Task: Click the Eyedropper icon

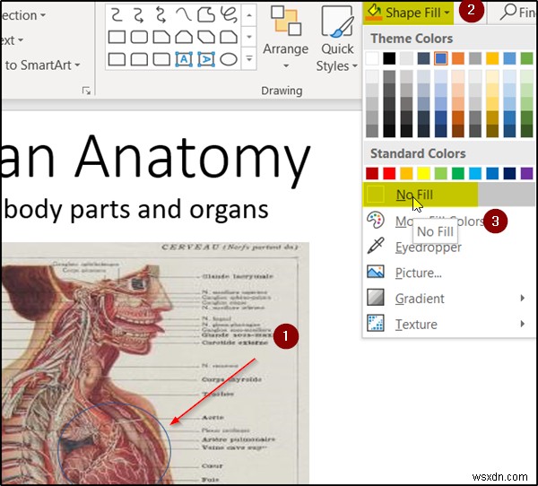Action: (376, 246)
